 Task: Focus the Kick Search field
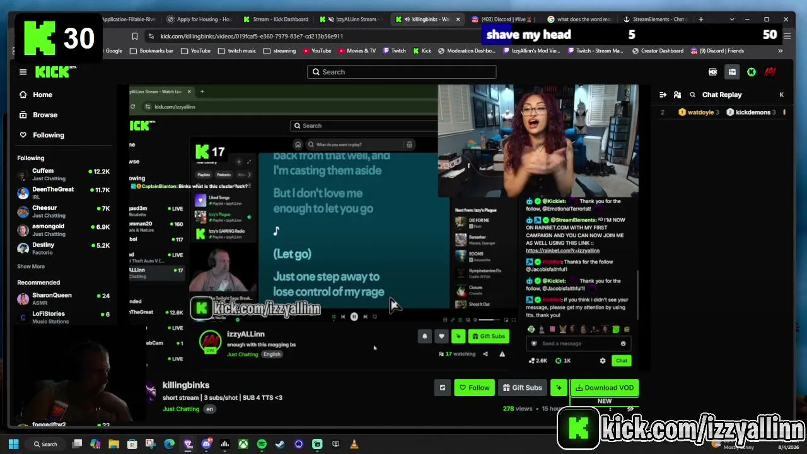[402, 72]
